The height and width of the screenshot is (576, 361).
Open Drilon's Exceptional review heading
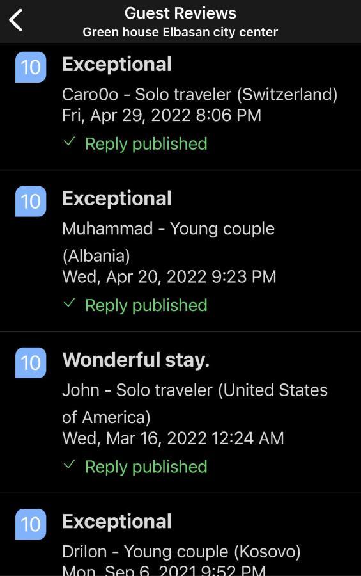[117, 522]
